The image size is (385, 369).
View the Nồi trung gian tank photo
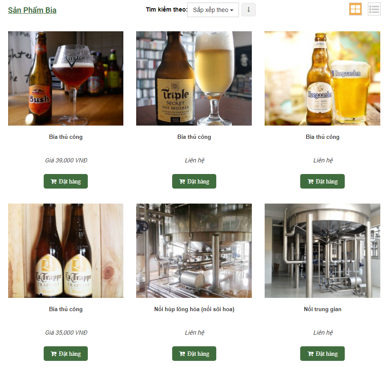coord(322,251)
